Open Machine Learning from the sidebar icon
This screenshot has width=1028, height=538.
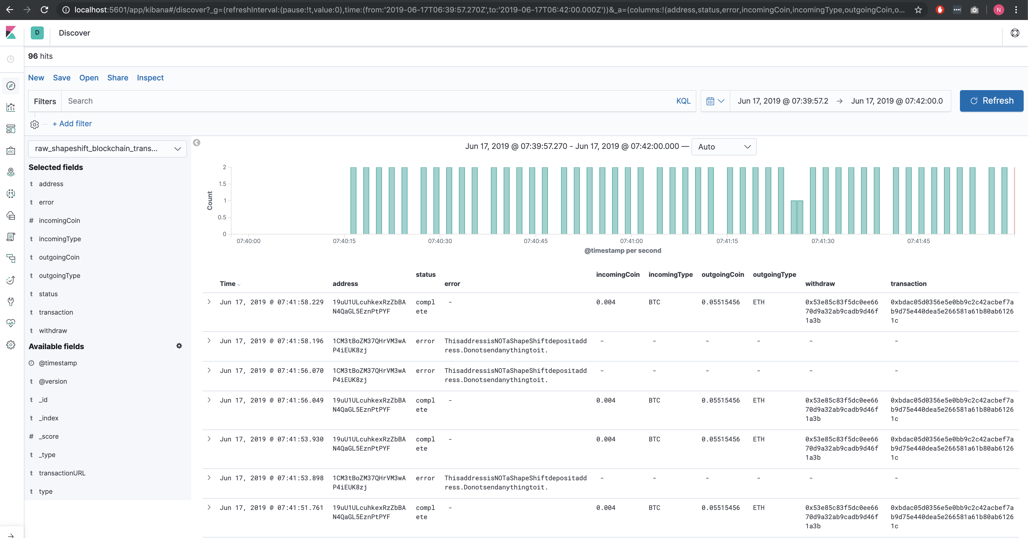(x=11, y=194)
